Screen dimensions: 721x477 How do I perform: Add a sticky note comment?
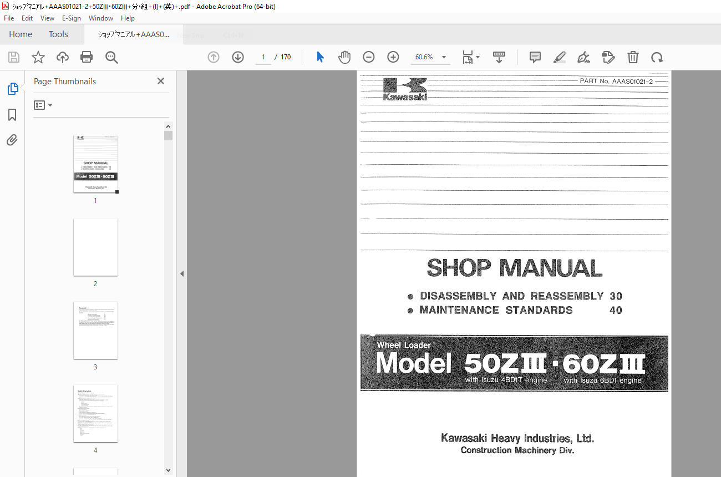[x=535, y=57]
